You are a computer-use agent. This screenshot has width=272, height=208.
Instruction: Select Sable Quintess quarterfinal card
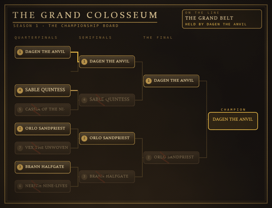pos(42,90)
